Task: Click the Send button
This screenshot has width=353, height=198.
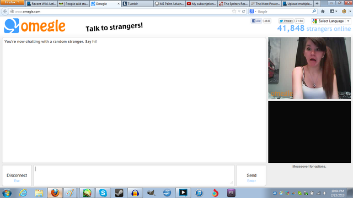Action: pos(252,176)
